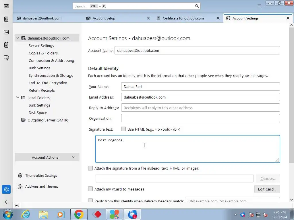Click the volume muted tray icon
The height and width of the screenshot is (220, 294).
click(265, 215)
